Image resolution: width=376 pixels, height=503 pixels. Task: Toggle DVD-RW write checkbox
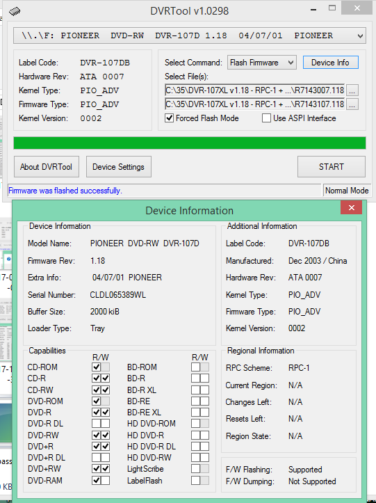click(x=105, y=436)
